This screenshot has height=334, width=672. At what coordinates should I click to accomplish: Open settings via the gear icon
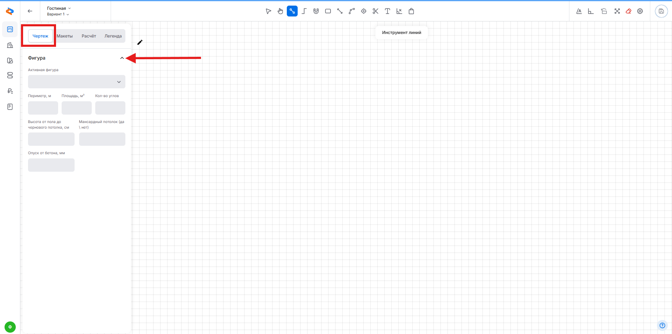[x=640, y=11]
